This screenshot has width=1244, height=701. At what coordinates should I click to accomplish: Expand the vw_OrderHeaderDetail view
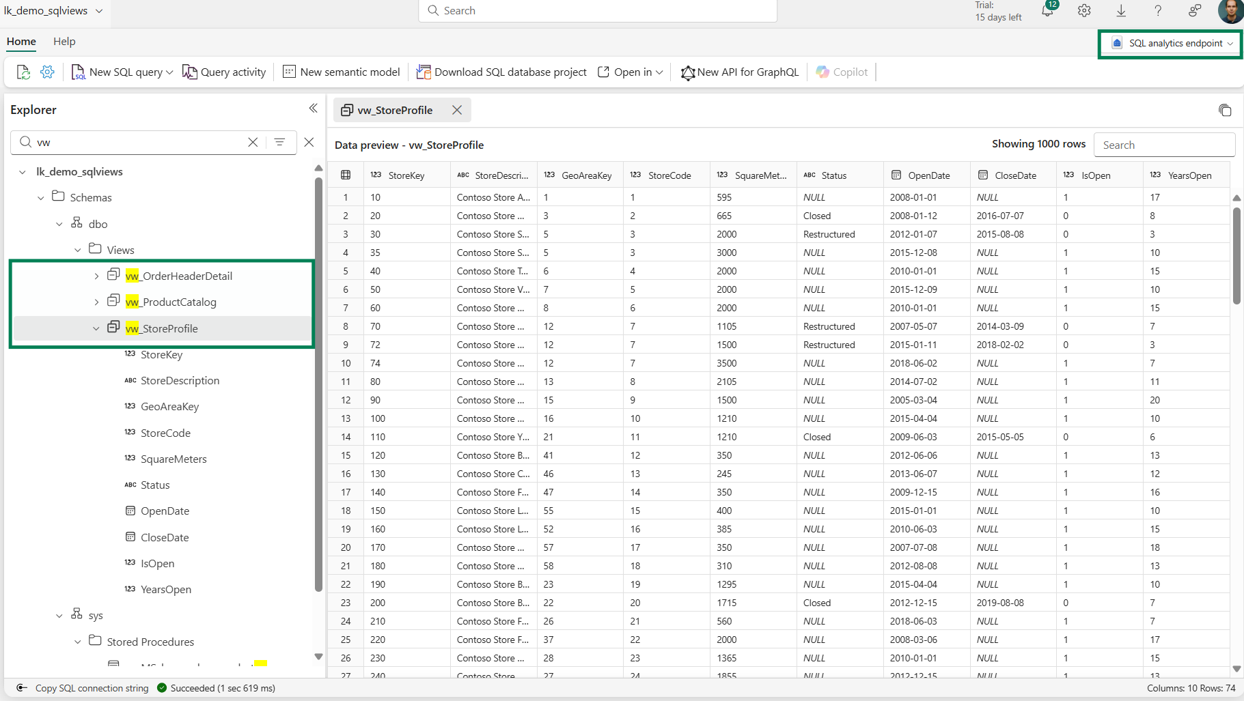[x=96, y=276]
